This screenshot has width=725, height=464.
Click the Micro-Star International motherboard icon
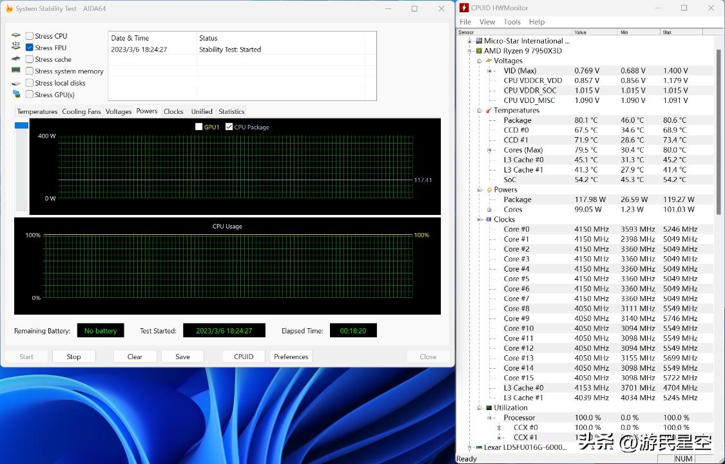click(x=479, y=41)
